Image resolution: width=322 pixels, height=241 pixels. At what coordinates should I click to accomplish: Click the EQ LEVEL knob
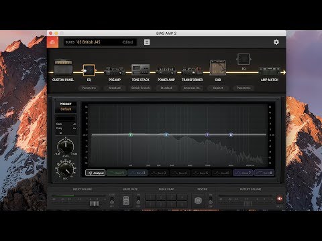click(66, 146)
